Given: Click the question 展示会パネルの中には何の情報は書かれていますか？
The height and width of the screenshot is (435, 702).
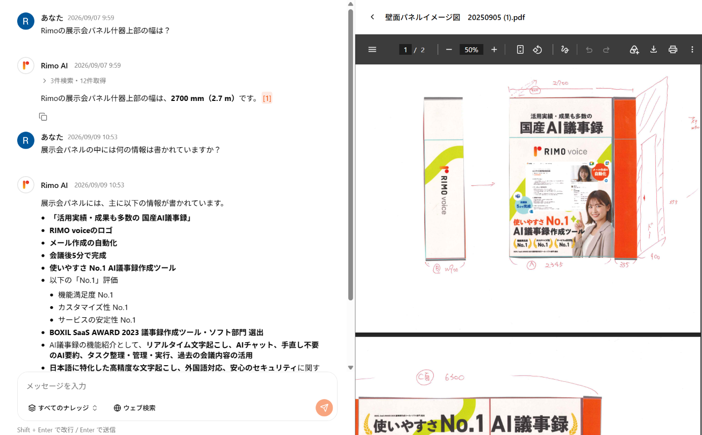Looking at the screenshot, I should tap(131, 150).
